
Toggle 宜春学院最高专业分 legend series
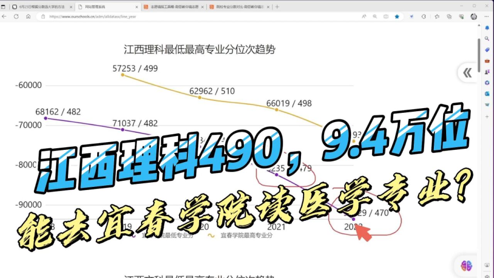pyautogui.click(x=240, y=235)
